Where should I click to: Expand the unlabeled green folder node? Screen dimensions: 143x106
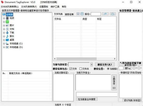4,22
